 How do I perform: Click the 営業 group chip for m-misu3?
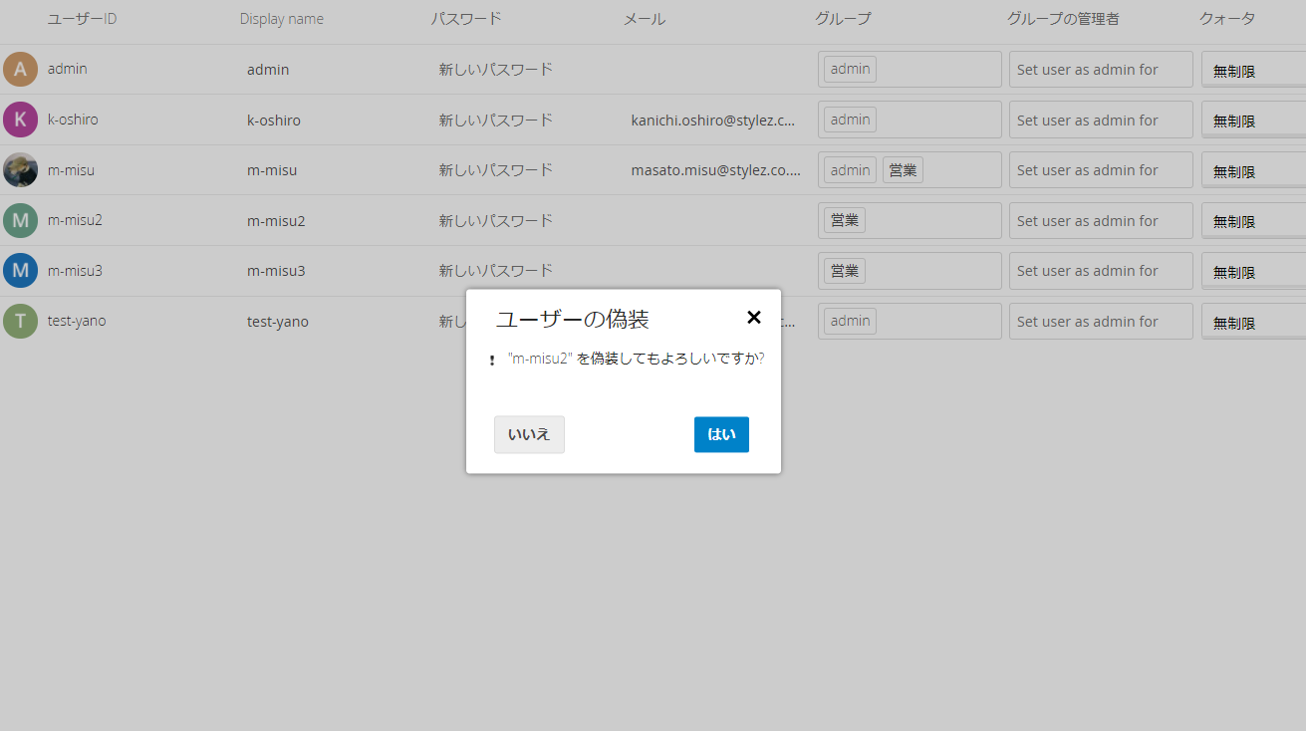click(x=844, y=270)
